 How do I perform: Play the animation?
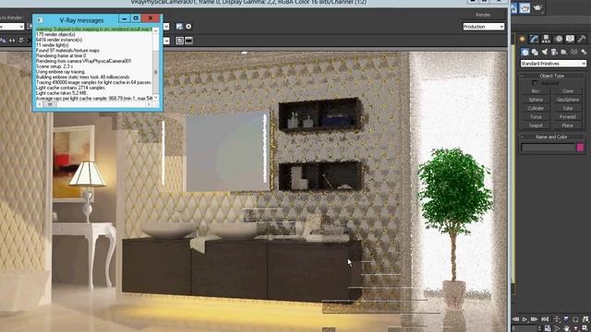(x=525, y=319)
